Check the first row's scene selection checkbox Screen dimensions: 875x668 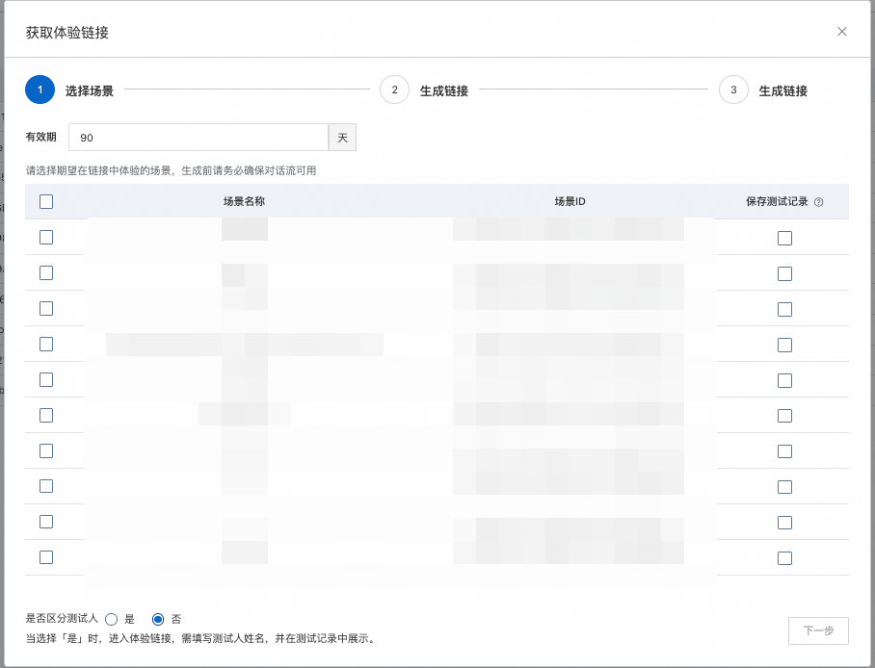46,237
